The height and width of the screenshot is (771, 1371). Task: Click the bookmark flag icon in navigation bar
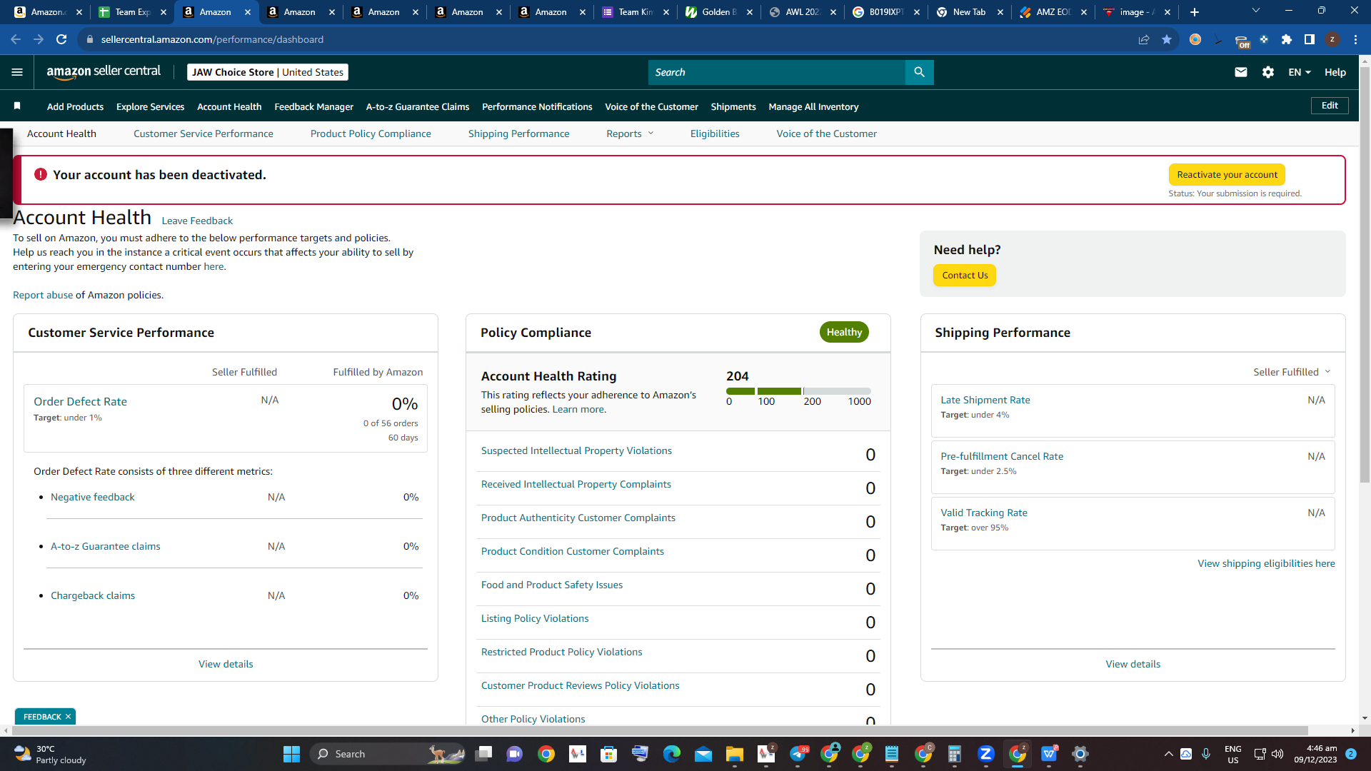click(17, 106)
